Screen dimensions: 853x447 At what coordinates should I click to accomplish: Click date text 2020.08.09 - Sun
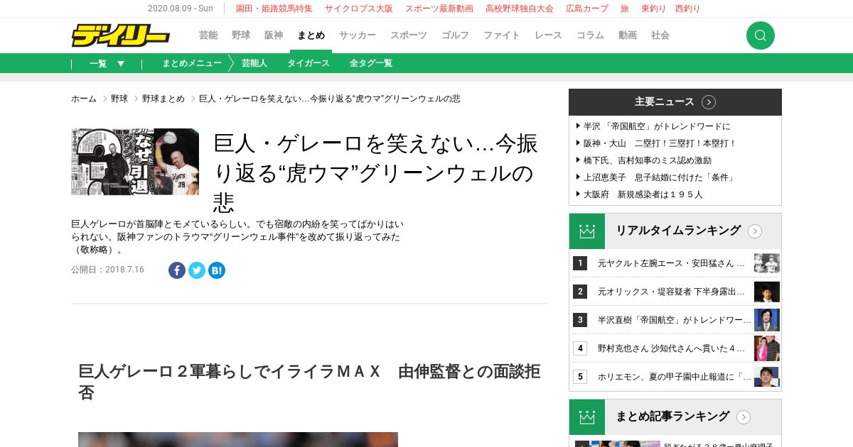(181, 9)
